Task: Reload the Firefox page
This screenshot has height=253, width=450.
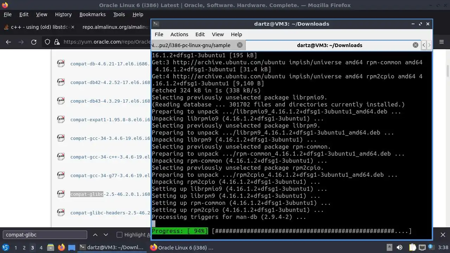Action: click(34, 42)
